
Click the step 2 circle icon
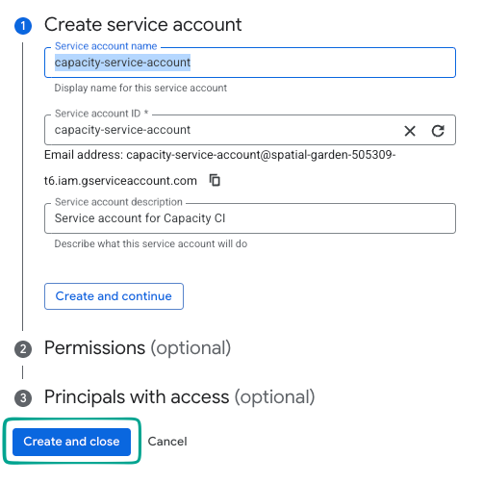23,349
